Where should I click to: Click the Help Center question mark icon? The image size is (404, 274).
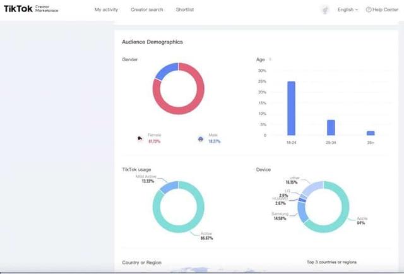pos(369,9)
